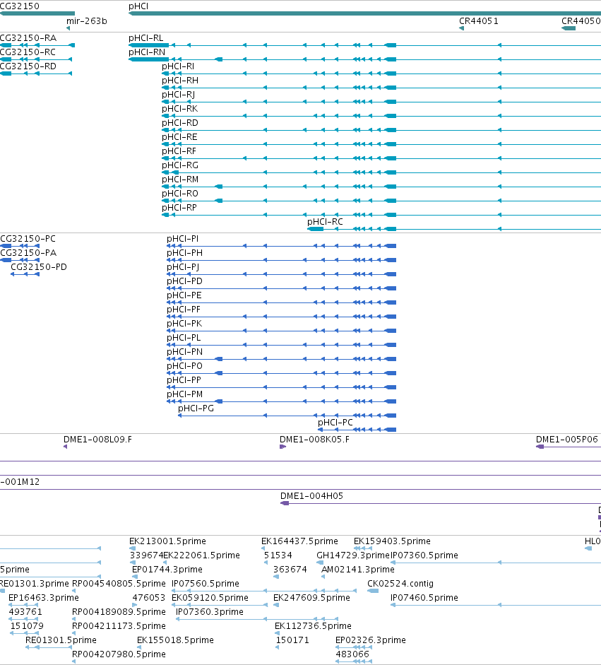The width and height of the screenshot is (601, 665).
Task: Select transcript pHCl-RG
Action: (x=179, y=165)
